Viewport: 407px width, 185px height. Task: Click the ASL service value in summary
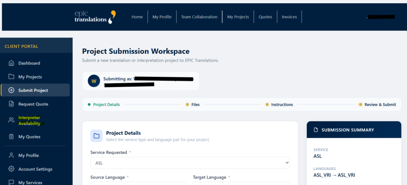[318, 156]
